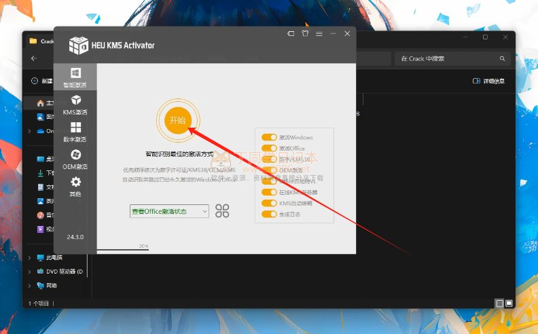The image size is (538, 334).
Task: Click the 新建 button in File Explorer
Action: click(42, 81)
